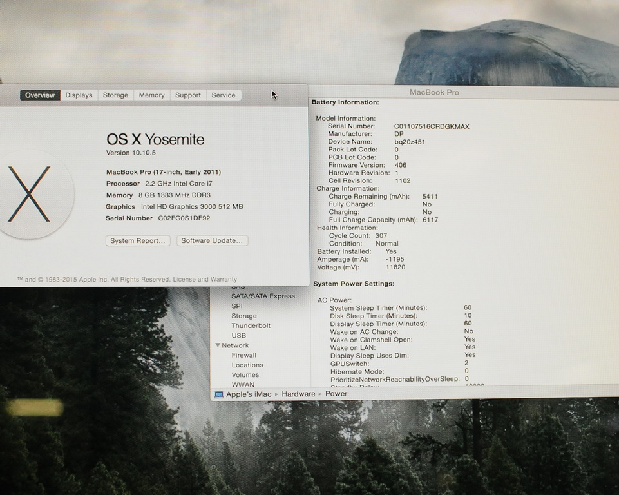The image size is (619, 495).
Task: Click the Wake on AC Change value No
Action: [468, 331]
